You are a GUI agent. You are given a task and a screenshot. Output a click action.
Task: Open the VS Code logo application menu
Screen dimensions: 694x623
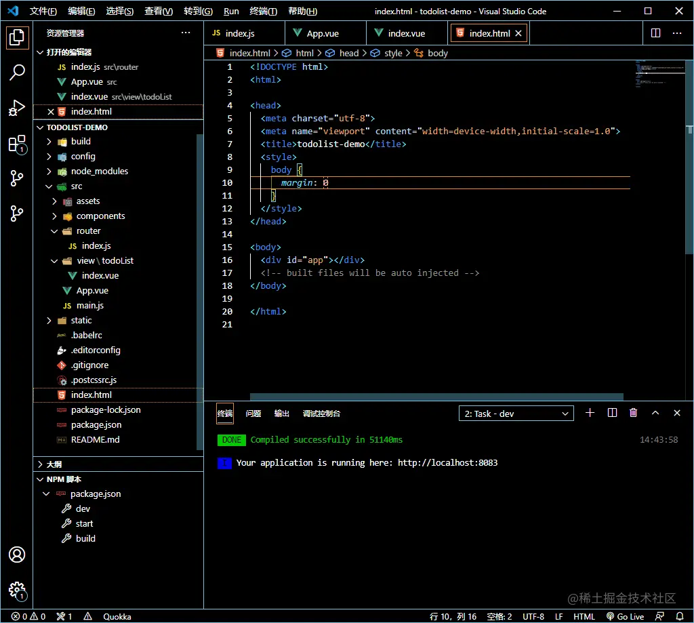click(14, 11)
